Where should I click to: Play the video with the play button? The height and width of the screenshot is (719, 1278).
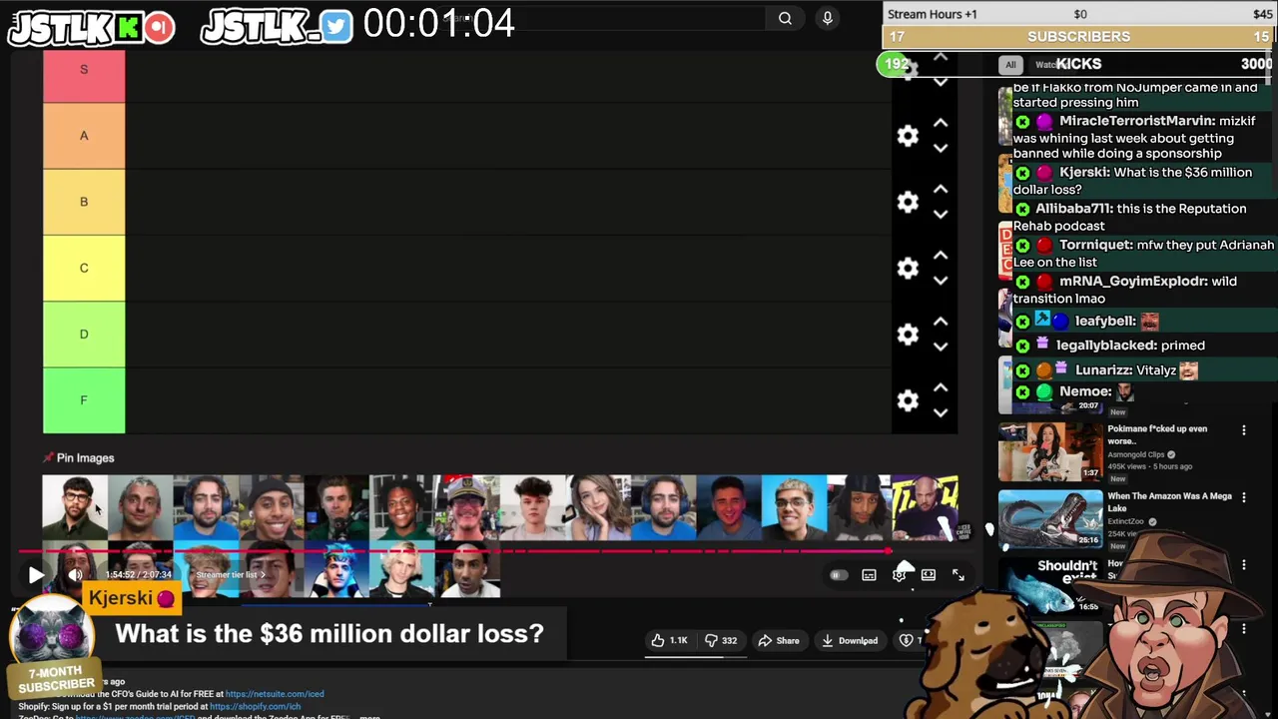click(x=36, y=574)
